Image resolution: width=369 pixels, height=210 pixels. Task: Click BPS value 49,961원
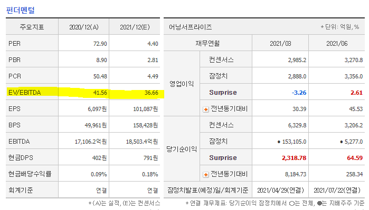coord(96,125)
